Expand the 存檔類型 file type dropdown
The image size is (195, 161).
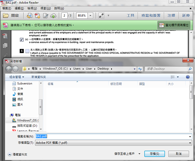pos(190,142)
